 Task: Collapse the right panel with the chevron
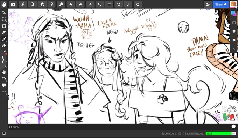(x=234, y=49)
